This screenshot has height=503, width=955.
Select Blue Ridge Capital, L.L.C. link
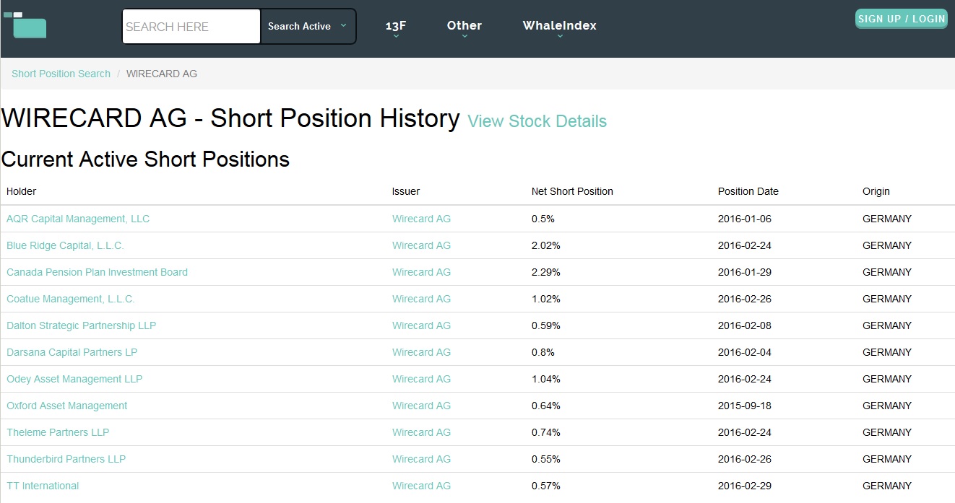click(x=65, y=245)
